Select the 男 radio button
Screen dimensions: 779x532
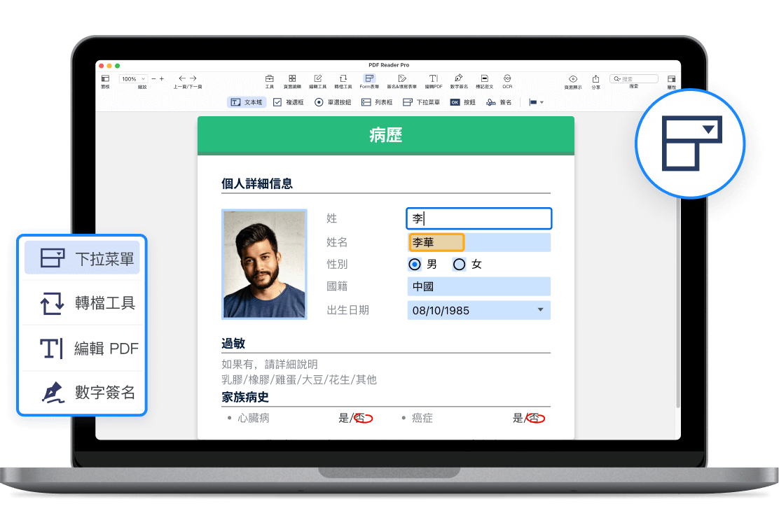(x=415, y=265)
